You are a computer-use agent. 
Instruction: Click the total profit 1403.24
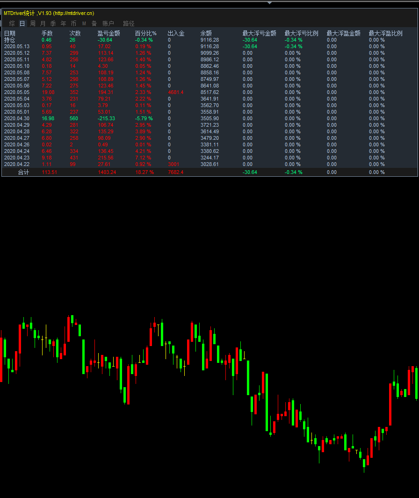107,172
